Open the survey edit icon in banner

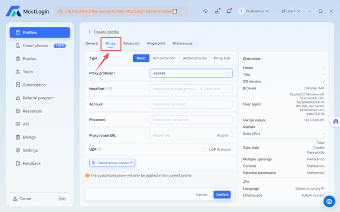[x=175, y=11]
